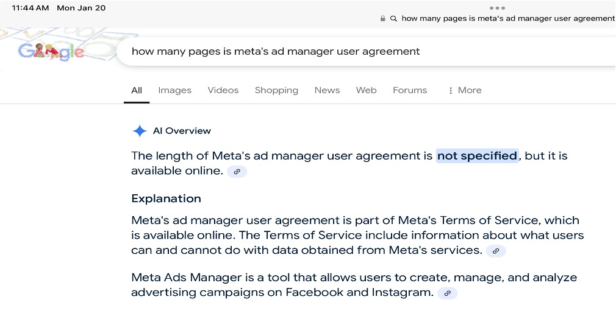
Task: Tap the magnifier icon in the address bar
Action: point(394,18)
